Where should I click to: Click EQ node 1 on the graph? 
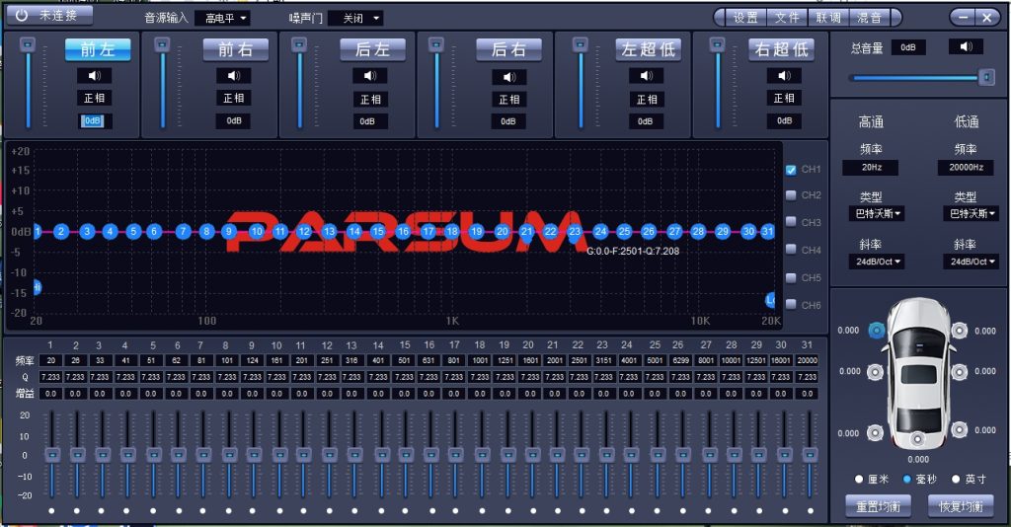coord(38,231)
